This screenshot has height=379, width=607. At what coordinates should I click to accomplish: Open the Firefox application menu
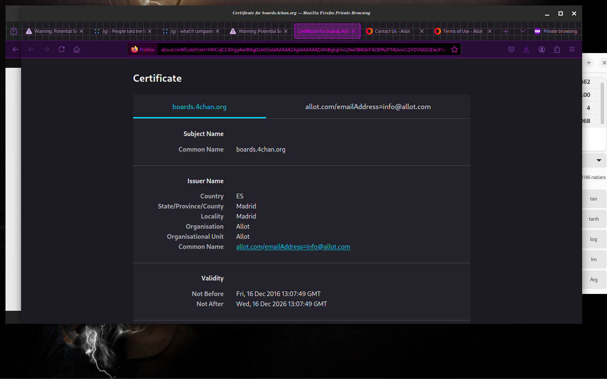572,49
